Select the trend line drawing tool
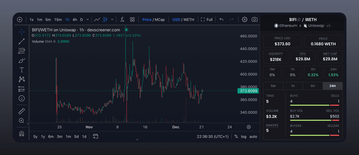The height and width of the screenshot is (155, 359). click(x=22, y=41)
